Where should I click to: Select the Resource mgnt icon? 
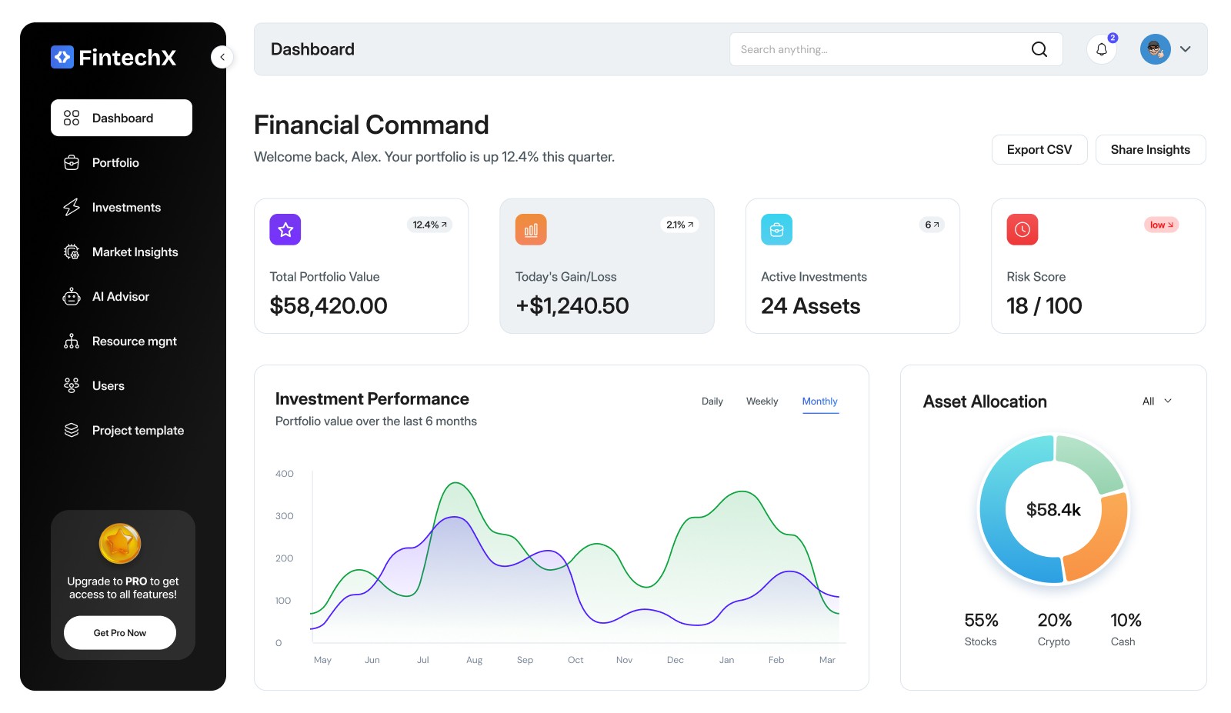71,341
